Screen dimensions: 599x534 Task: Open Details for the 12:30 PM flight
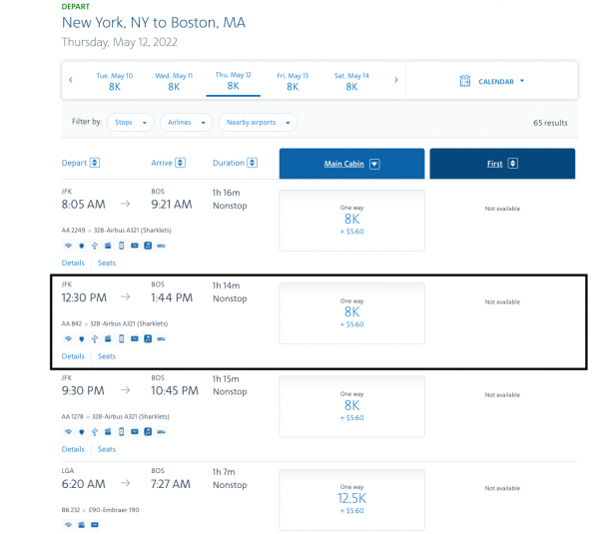[x=73, y=356]
